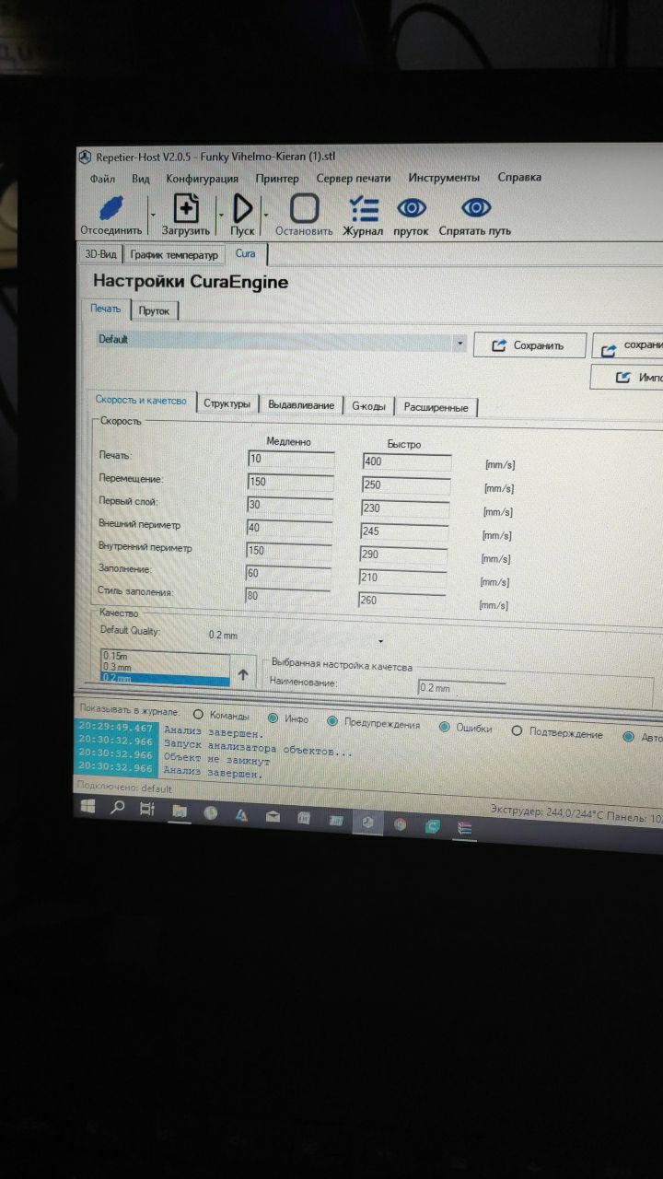The width and height of the screenshot is (663, 1179).
Task: Open the Принтер menu
Action: (277, 178)
